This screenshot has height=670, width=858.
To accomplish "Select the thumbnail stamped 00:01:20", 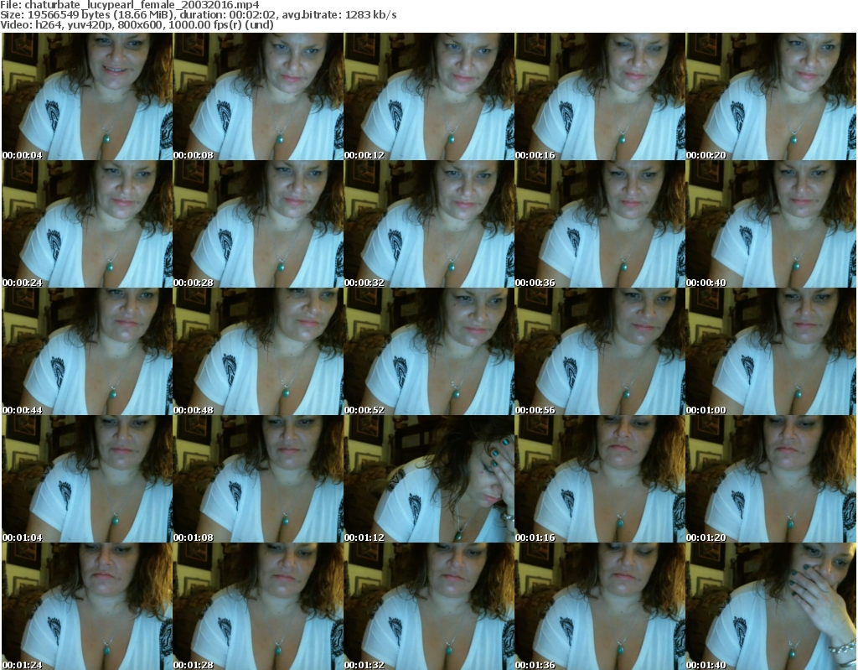I will point(771,479).
